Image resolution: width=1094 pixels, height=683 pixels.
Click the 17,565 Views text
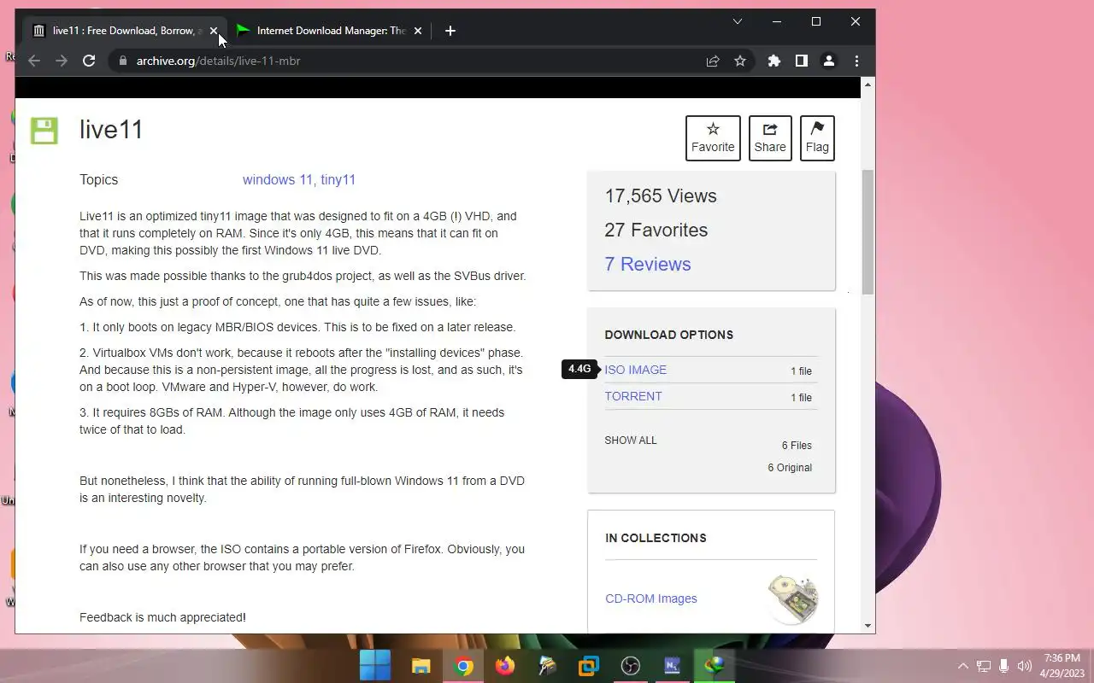661,196
